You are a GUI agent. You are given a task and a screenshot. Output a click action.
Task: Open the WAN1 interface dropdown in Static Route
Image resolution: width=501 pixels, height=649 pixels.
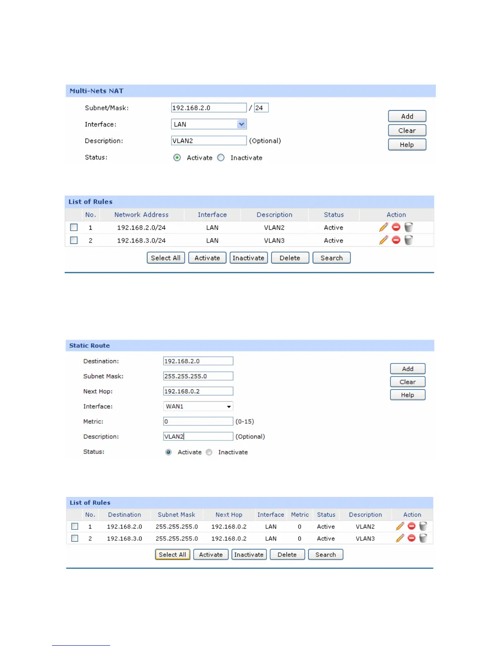(x=198, y=406)
